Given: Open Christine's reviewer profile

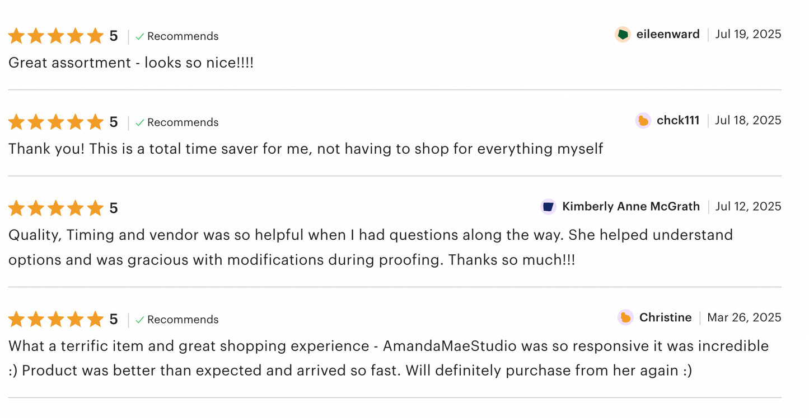Looking at the screenshot, I should tap(665, 318).
